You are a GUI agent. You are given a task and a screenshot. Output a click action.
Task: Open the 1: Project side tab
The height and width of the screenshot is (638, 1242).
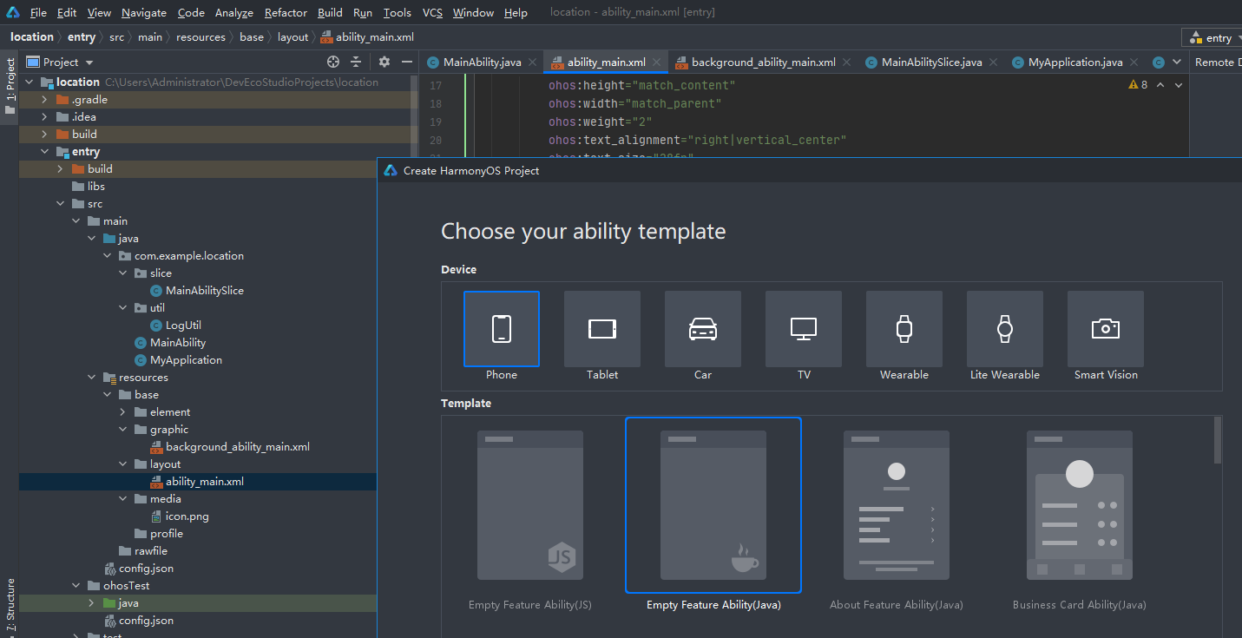10,87
